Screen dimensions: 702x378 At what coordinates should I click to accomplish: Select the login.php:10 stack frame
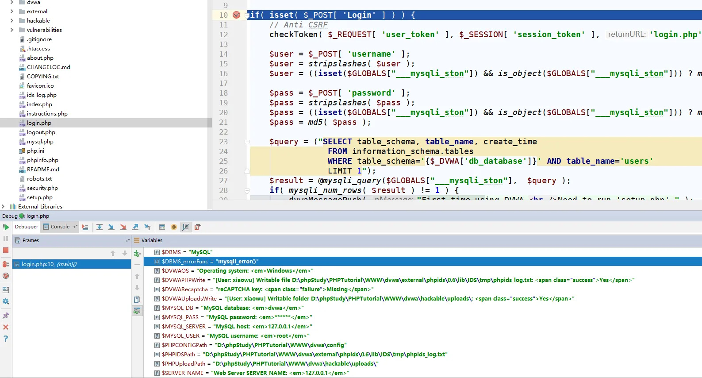tap(49, 264)
